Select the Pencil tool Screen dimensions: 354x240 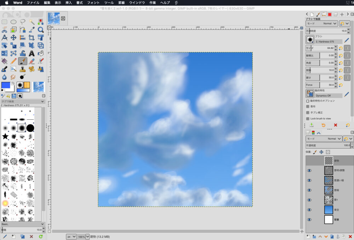[13, 61]
